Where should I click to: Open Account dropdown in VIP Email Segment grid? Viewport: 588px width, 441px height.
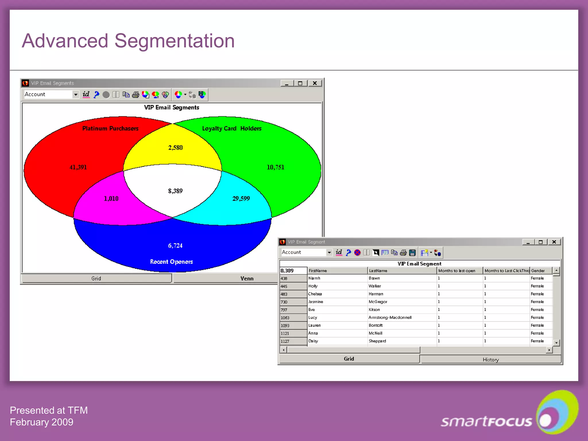[x=329, y=253]
